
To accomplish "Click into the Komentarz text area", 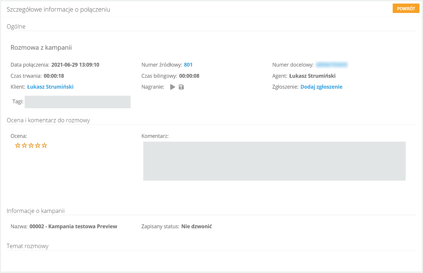I will coord(274,161).
